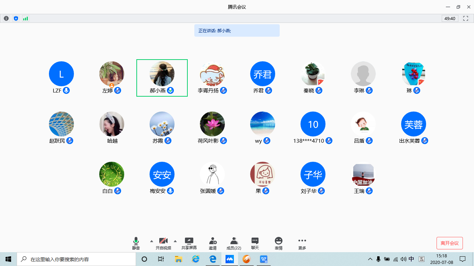Click the blue security shield icon

pos(16,18)
